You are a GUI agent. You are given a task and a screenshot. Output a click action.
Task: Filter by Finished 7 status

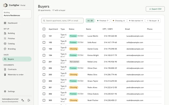point(103,20)
